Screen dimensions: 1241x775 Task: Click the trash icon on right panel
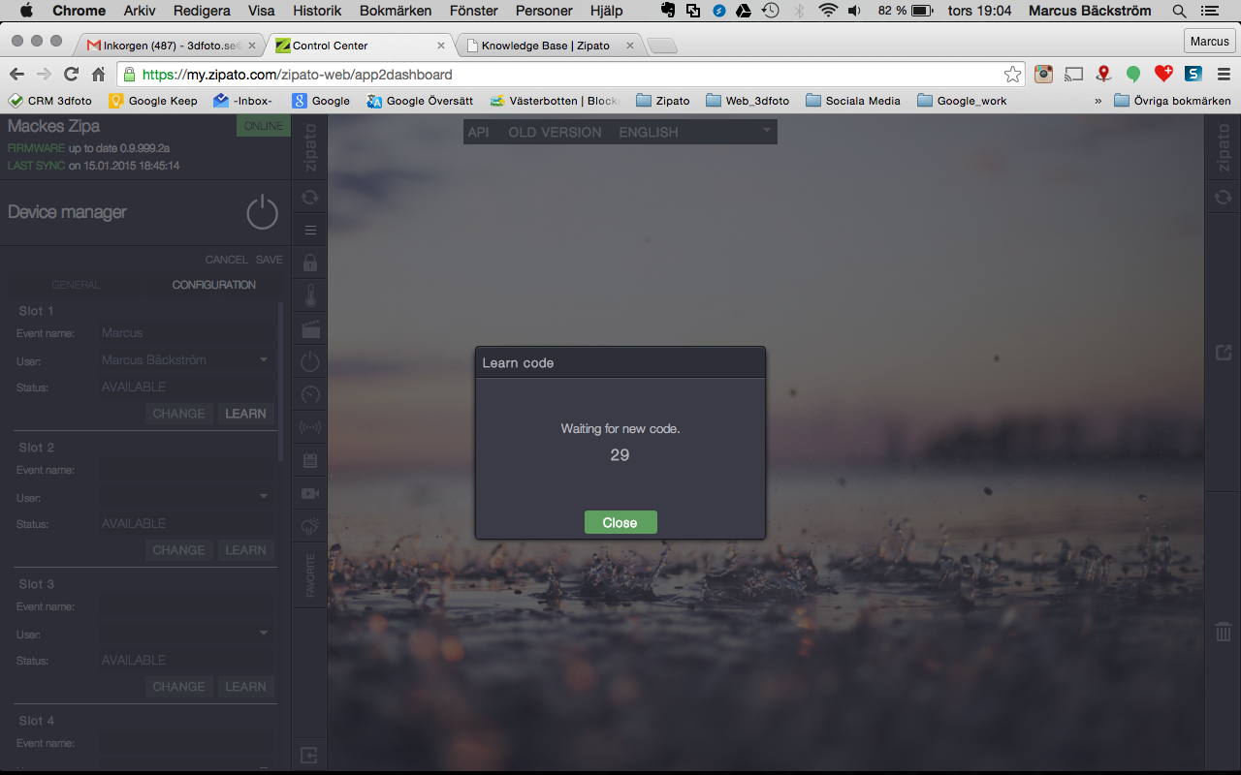pos(1224,633)
